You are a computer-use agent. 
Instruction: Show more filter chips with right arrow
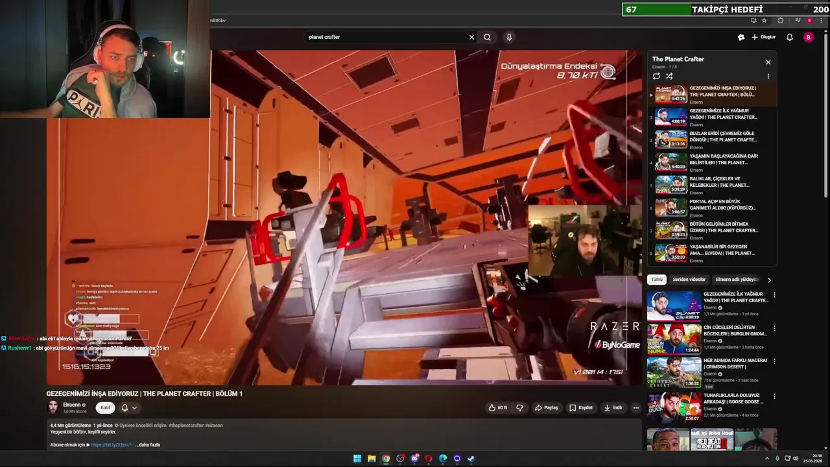click(x=770, y=280)
